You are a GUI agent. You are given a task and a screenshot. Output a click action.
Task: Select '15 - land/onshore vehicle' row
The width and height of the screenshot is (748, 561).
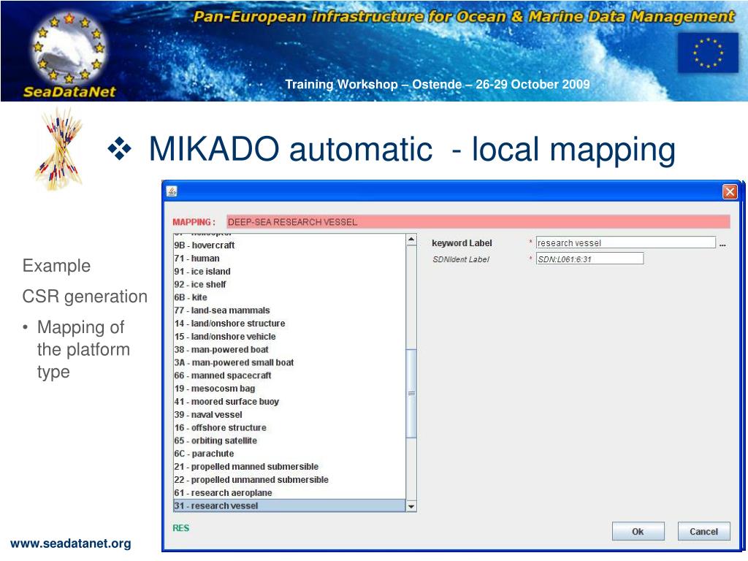(x=289, y=336)
